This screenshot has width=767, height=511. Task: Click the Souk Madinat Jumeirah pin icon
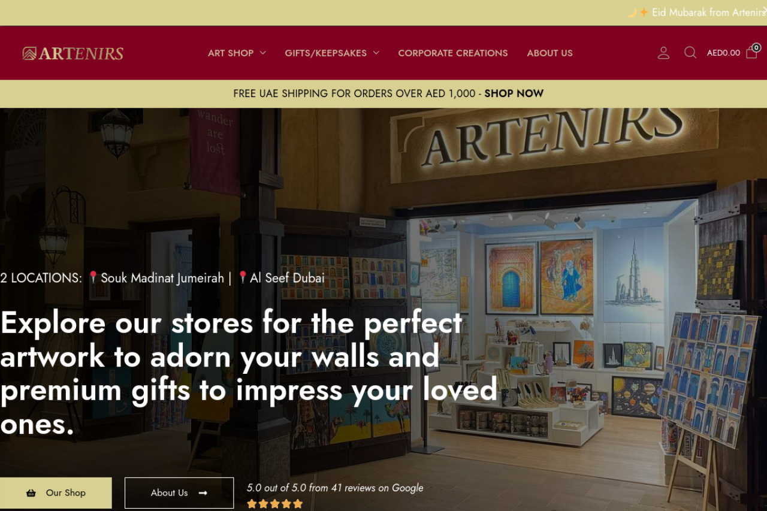93,277
